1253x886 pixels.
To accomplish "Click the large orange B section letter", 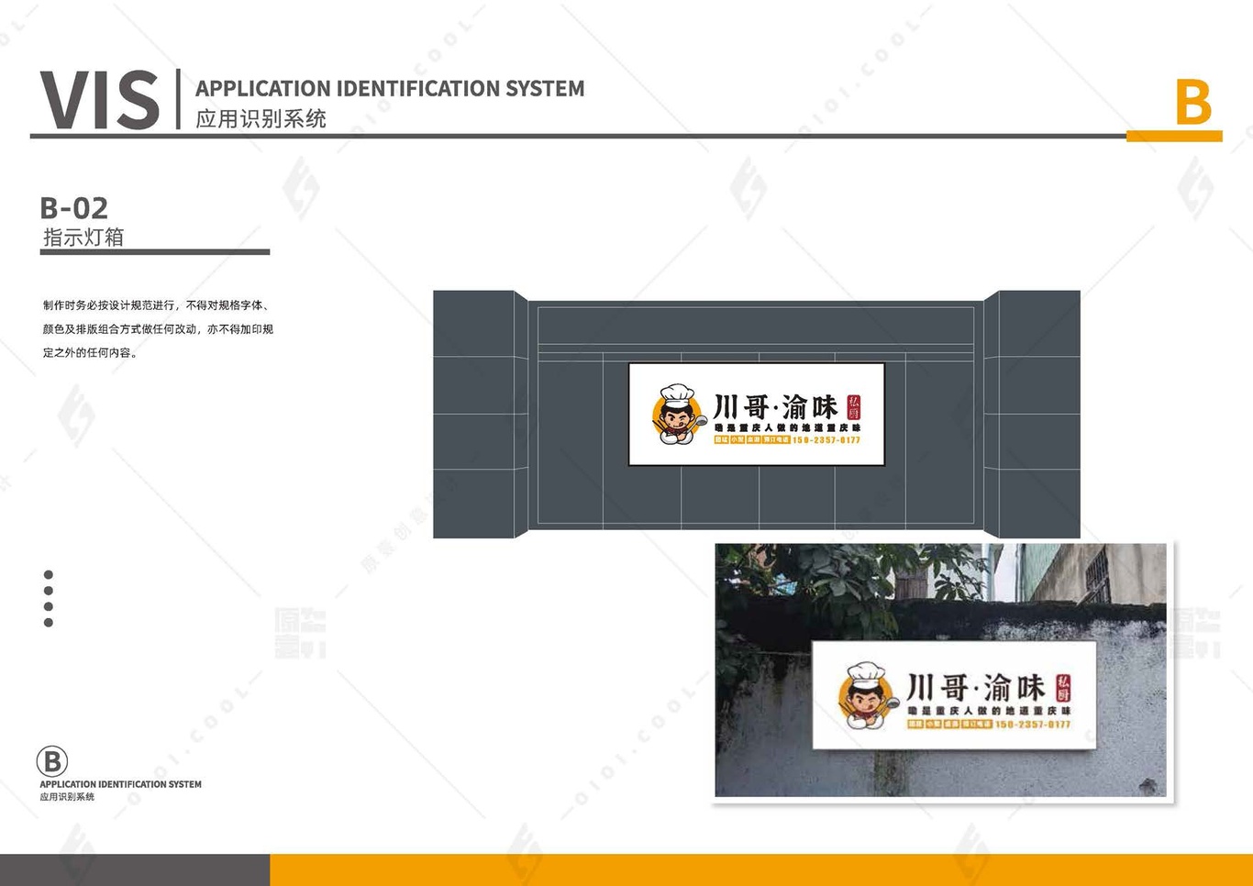I will point(1193,103).
